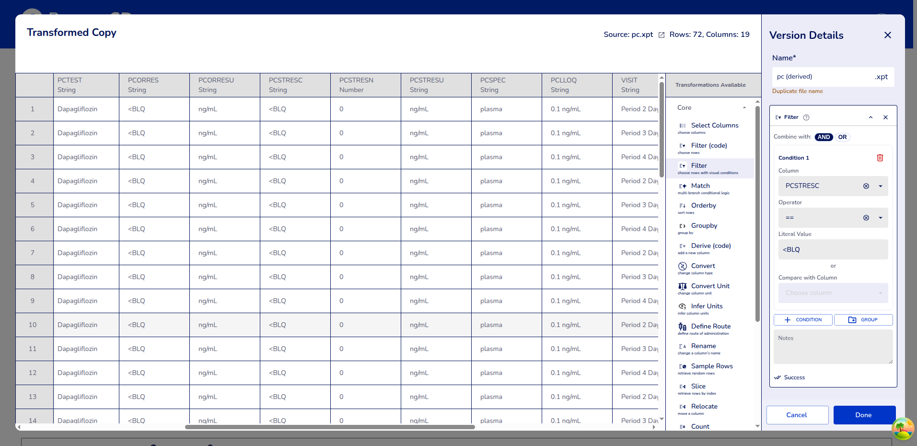Choose the Convert Unit transformation
Image resolution: width=917 pixels, height=446 pixels.
coord(710,286)
